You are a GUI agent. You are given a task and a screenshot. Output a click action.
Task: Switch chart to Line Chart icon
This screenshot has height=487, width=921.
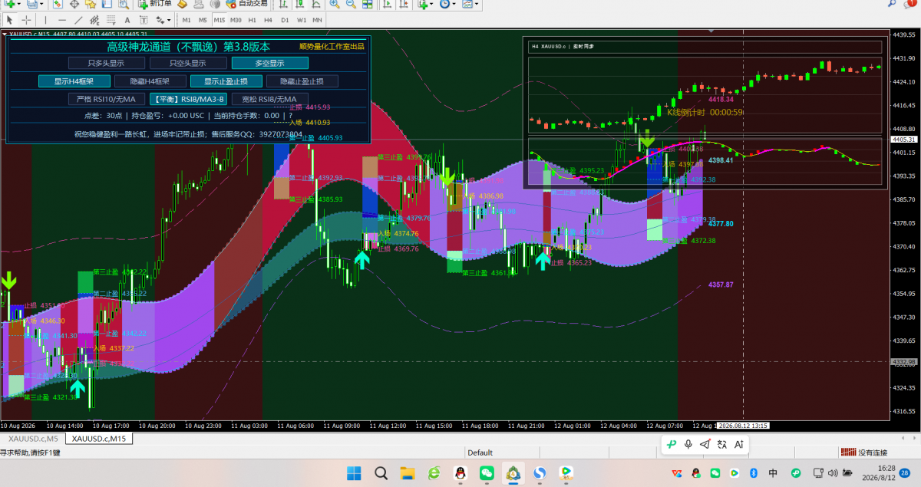tap(316, 5)
